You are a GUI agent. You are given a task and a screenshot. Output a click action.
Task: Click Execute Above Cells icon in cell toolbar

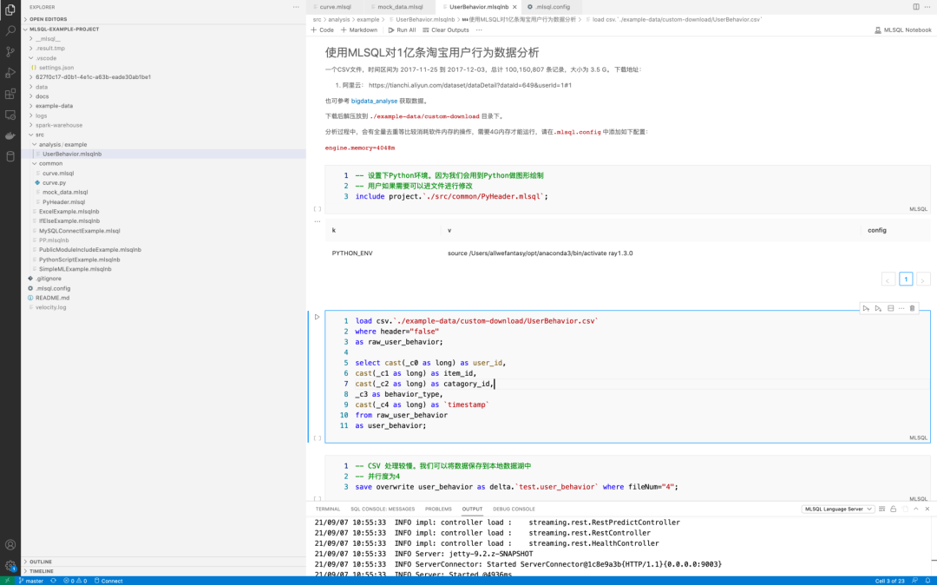point(866,308)
